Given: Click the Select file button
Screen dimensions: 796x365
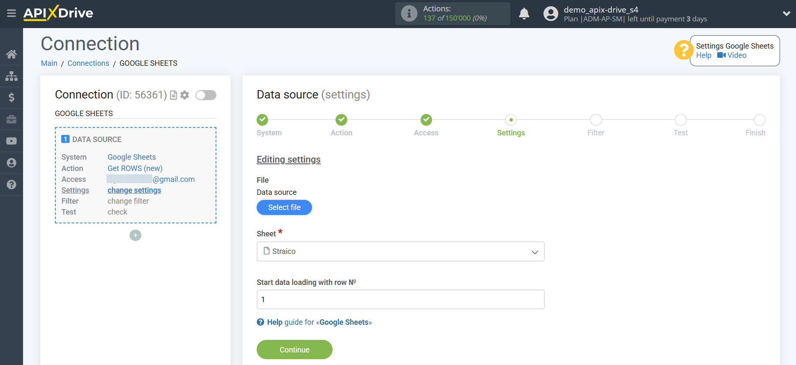Looking at the screenshot, I should 284,207.
